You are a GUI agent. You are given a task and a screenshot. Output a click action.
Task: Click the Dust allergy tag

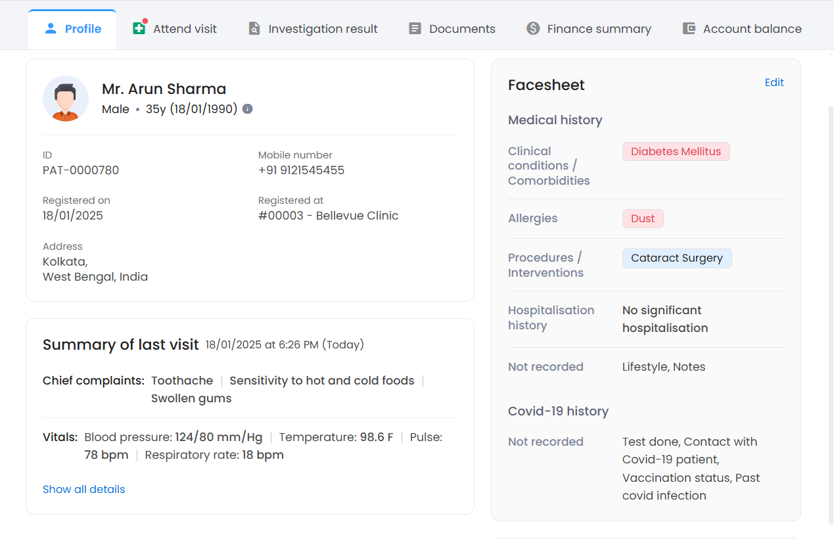point(642,218)
